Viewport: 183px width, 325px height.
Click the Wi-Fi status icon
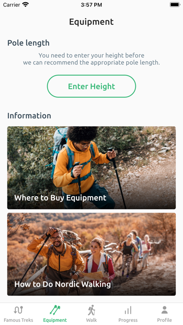tap(26, 5)
